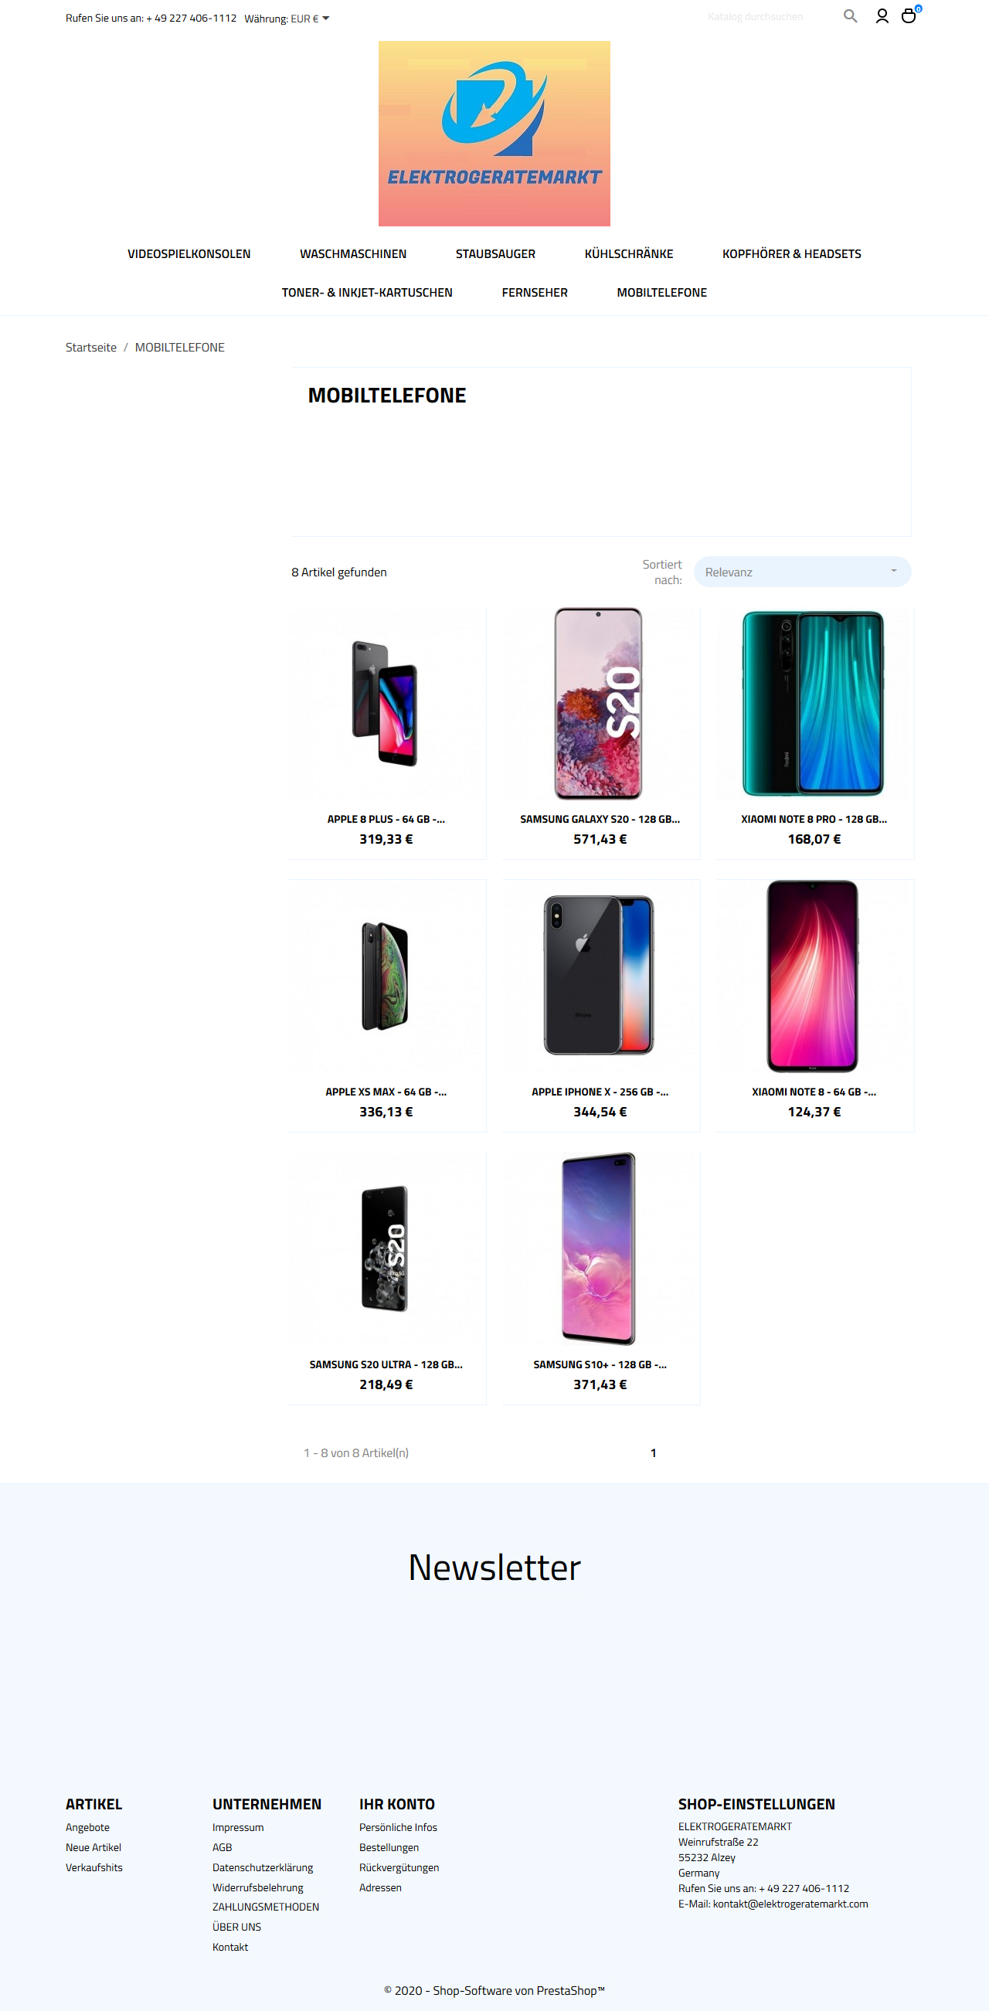
Task: Open the FERNSEHER menu category
Action: [535, 292]
